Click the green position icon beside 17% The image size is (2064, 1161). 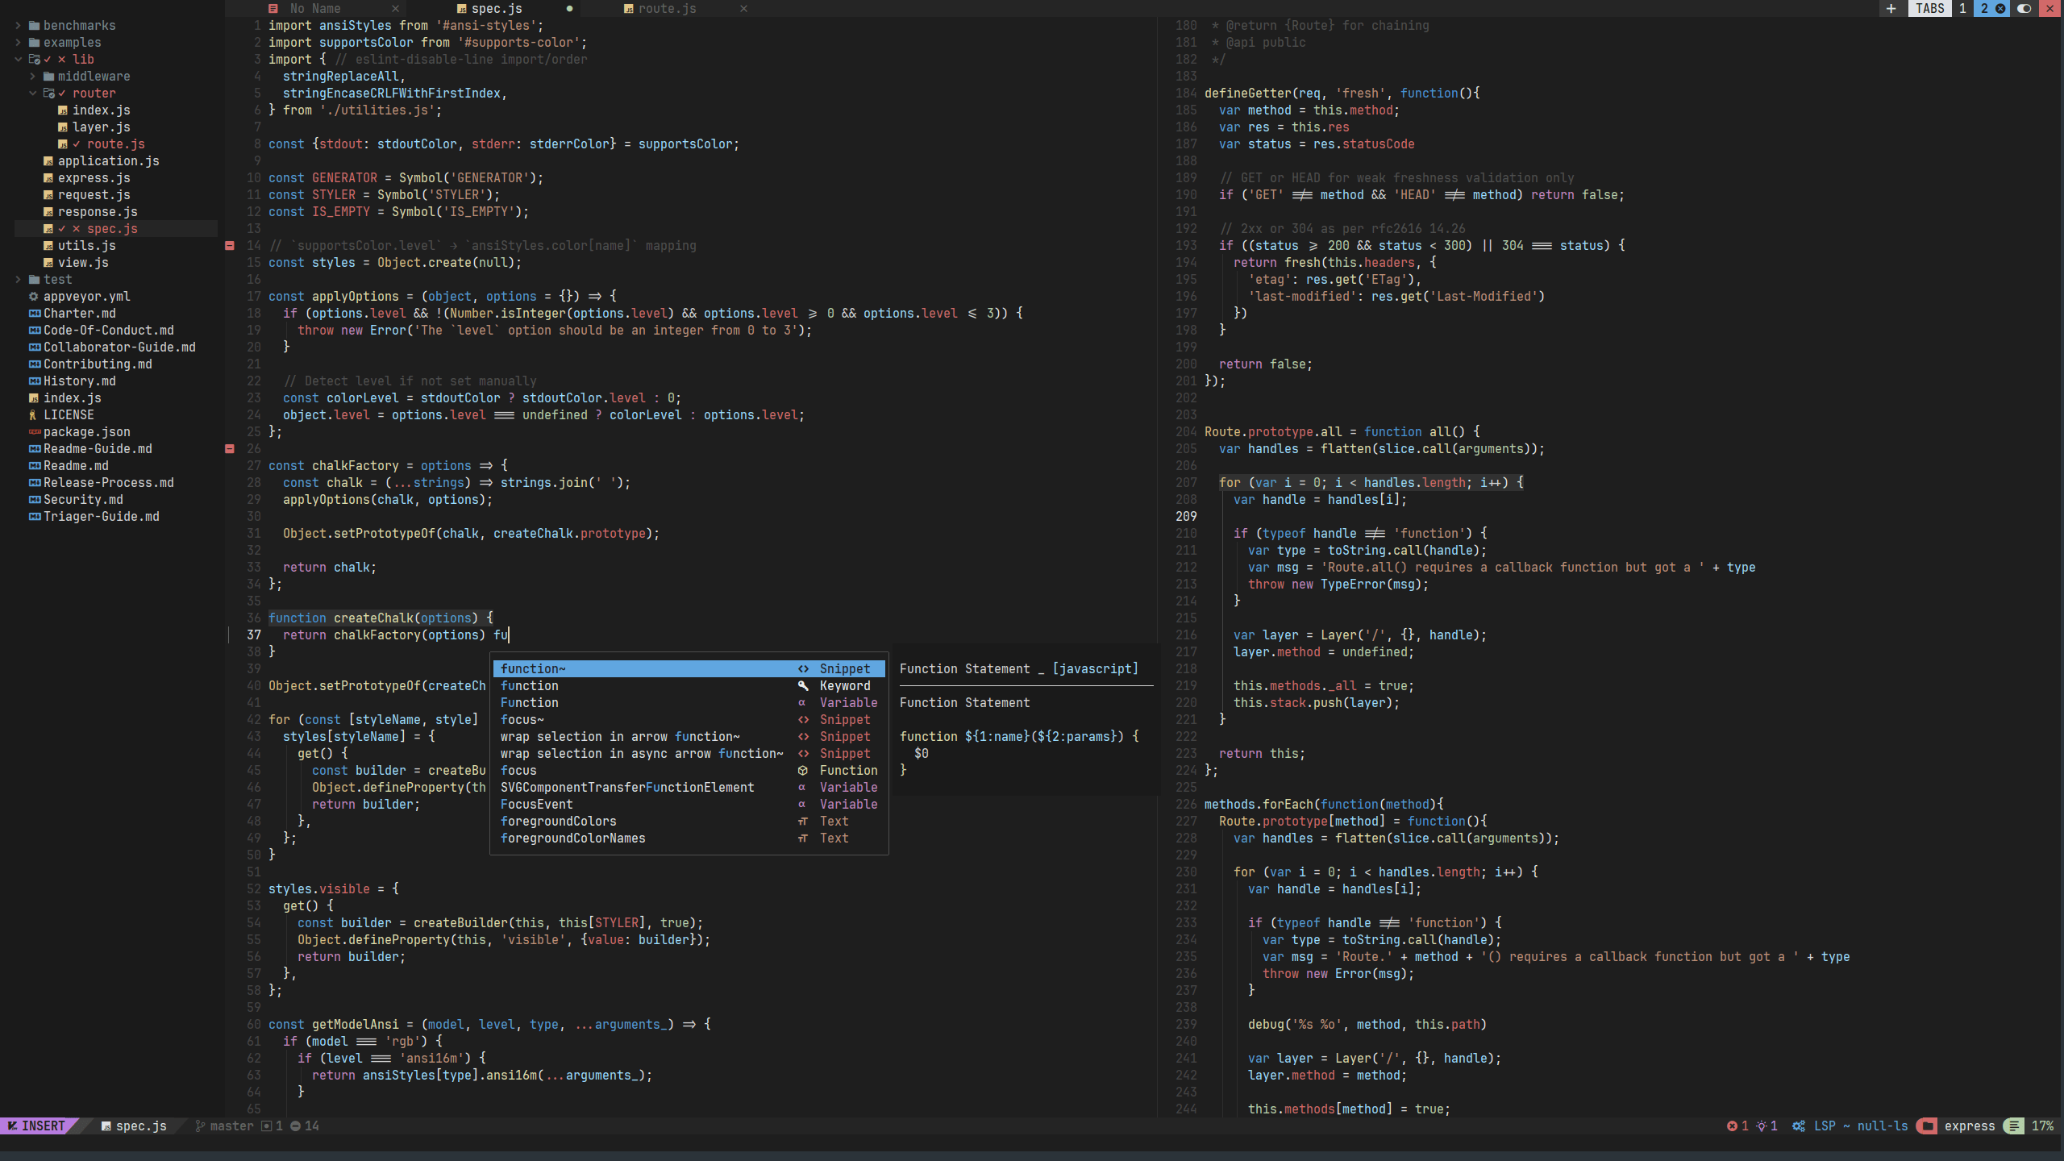pyautogui.click(x=2013, y=1126)
